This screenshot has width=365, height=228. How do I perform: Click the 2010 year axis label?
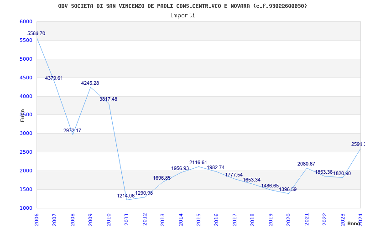(109, 220)
